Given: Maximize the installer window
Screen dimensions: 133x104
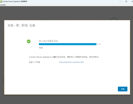Looking at the screenshot, I should click(126, 1).
